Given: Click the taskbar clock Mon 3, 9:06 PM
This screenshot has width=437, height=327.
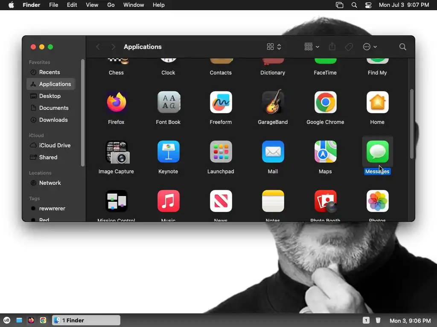Looking at the screenshot, I should (x=410, y=321).
